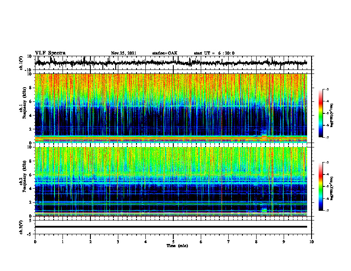Click the time axis tick label '8'
The width and height of the screenshot is (351, 271).
(256, 242)
